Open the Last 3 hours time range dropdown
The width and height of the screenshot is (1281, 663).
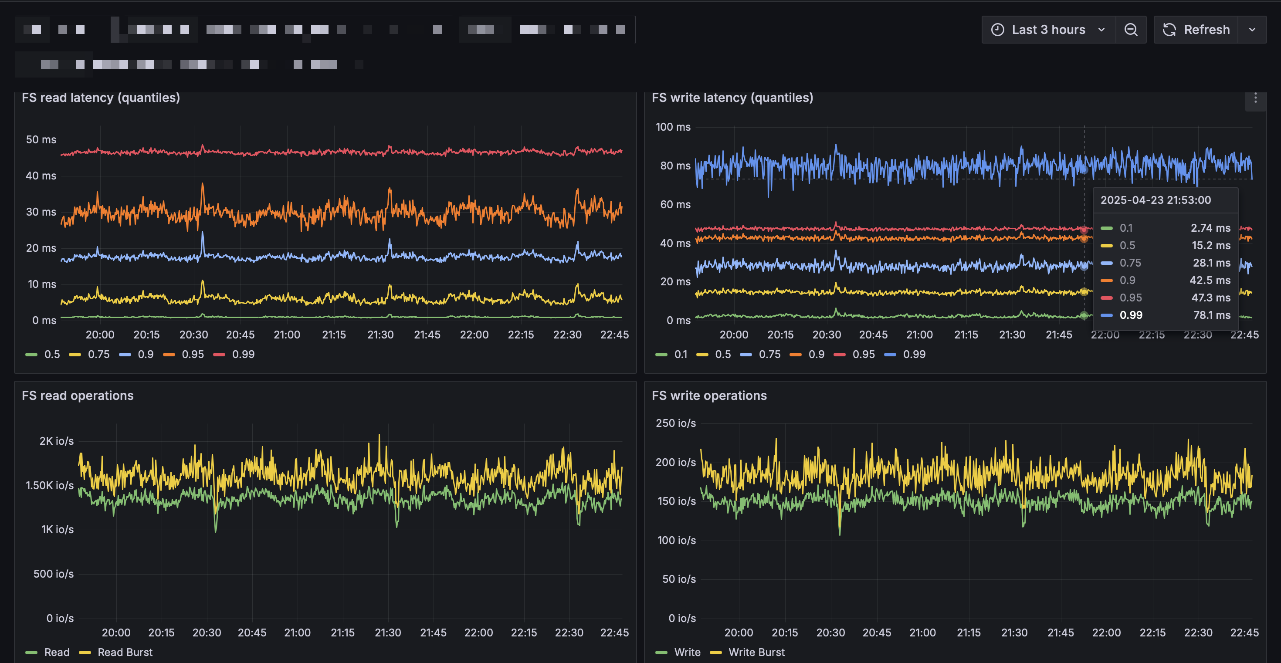coord(1048,30)
